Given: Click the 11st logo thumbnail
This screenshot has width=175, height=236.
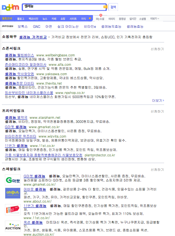Looking at the screenshot, I should click(13, 210).
